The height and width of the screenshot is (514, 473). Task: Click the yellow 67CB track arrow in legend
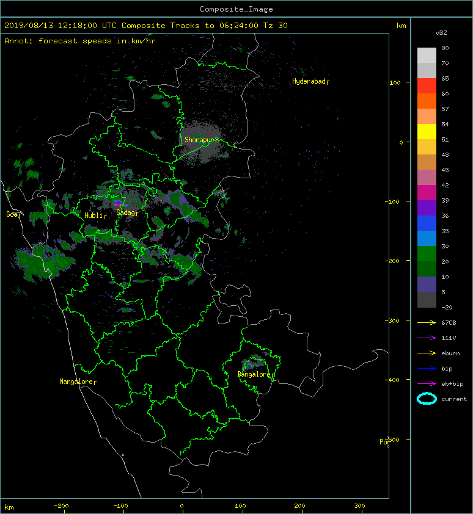(x=427, y=323)
